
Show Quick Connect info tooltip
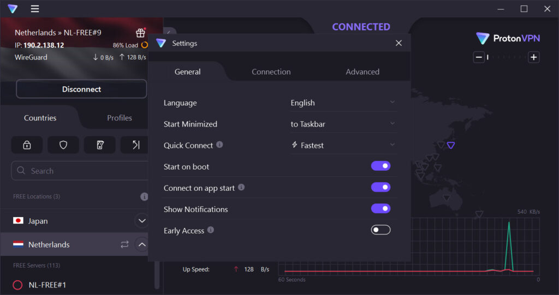click(x=219, y=145)
